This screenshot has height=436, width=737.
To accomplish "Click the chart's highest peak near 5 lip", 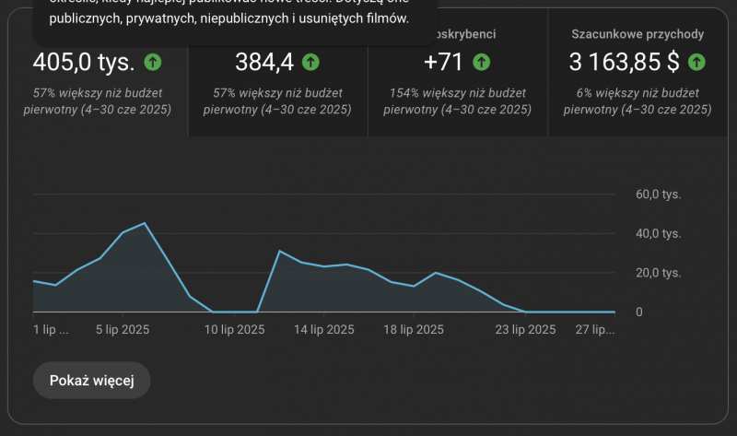I will tap(145, 223).
